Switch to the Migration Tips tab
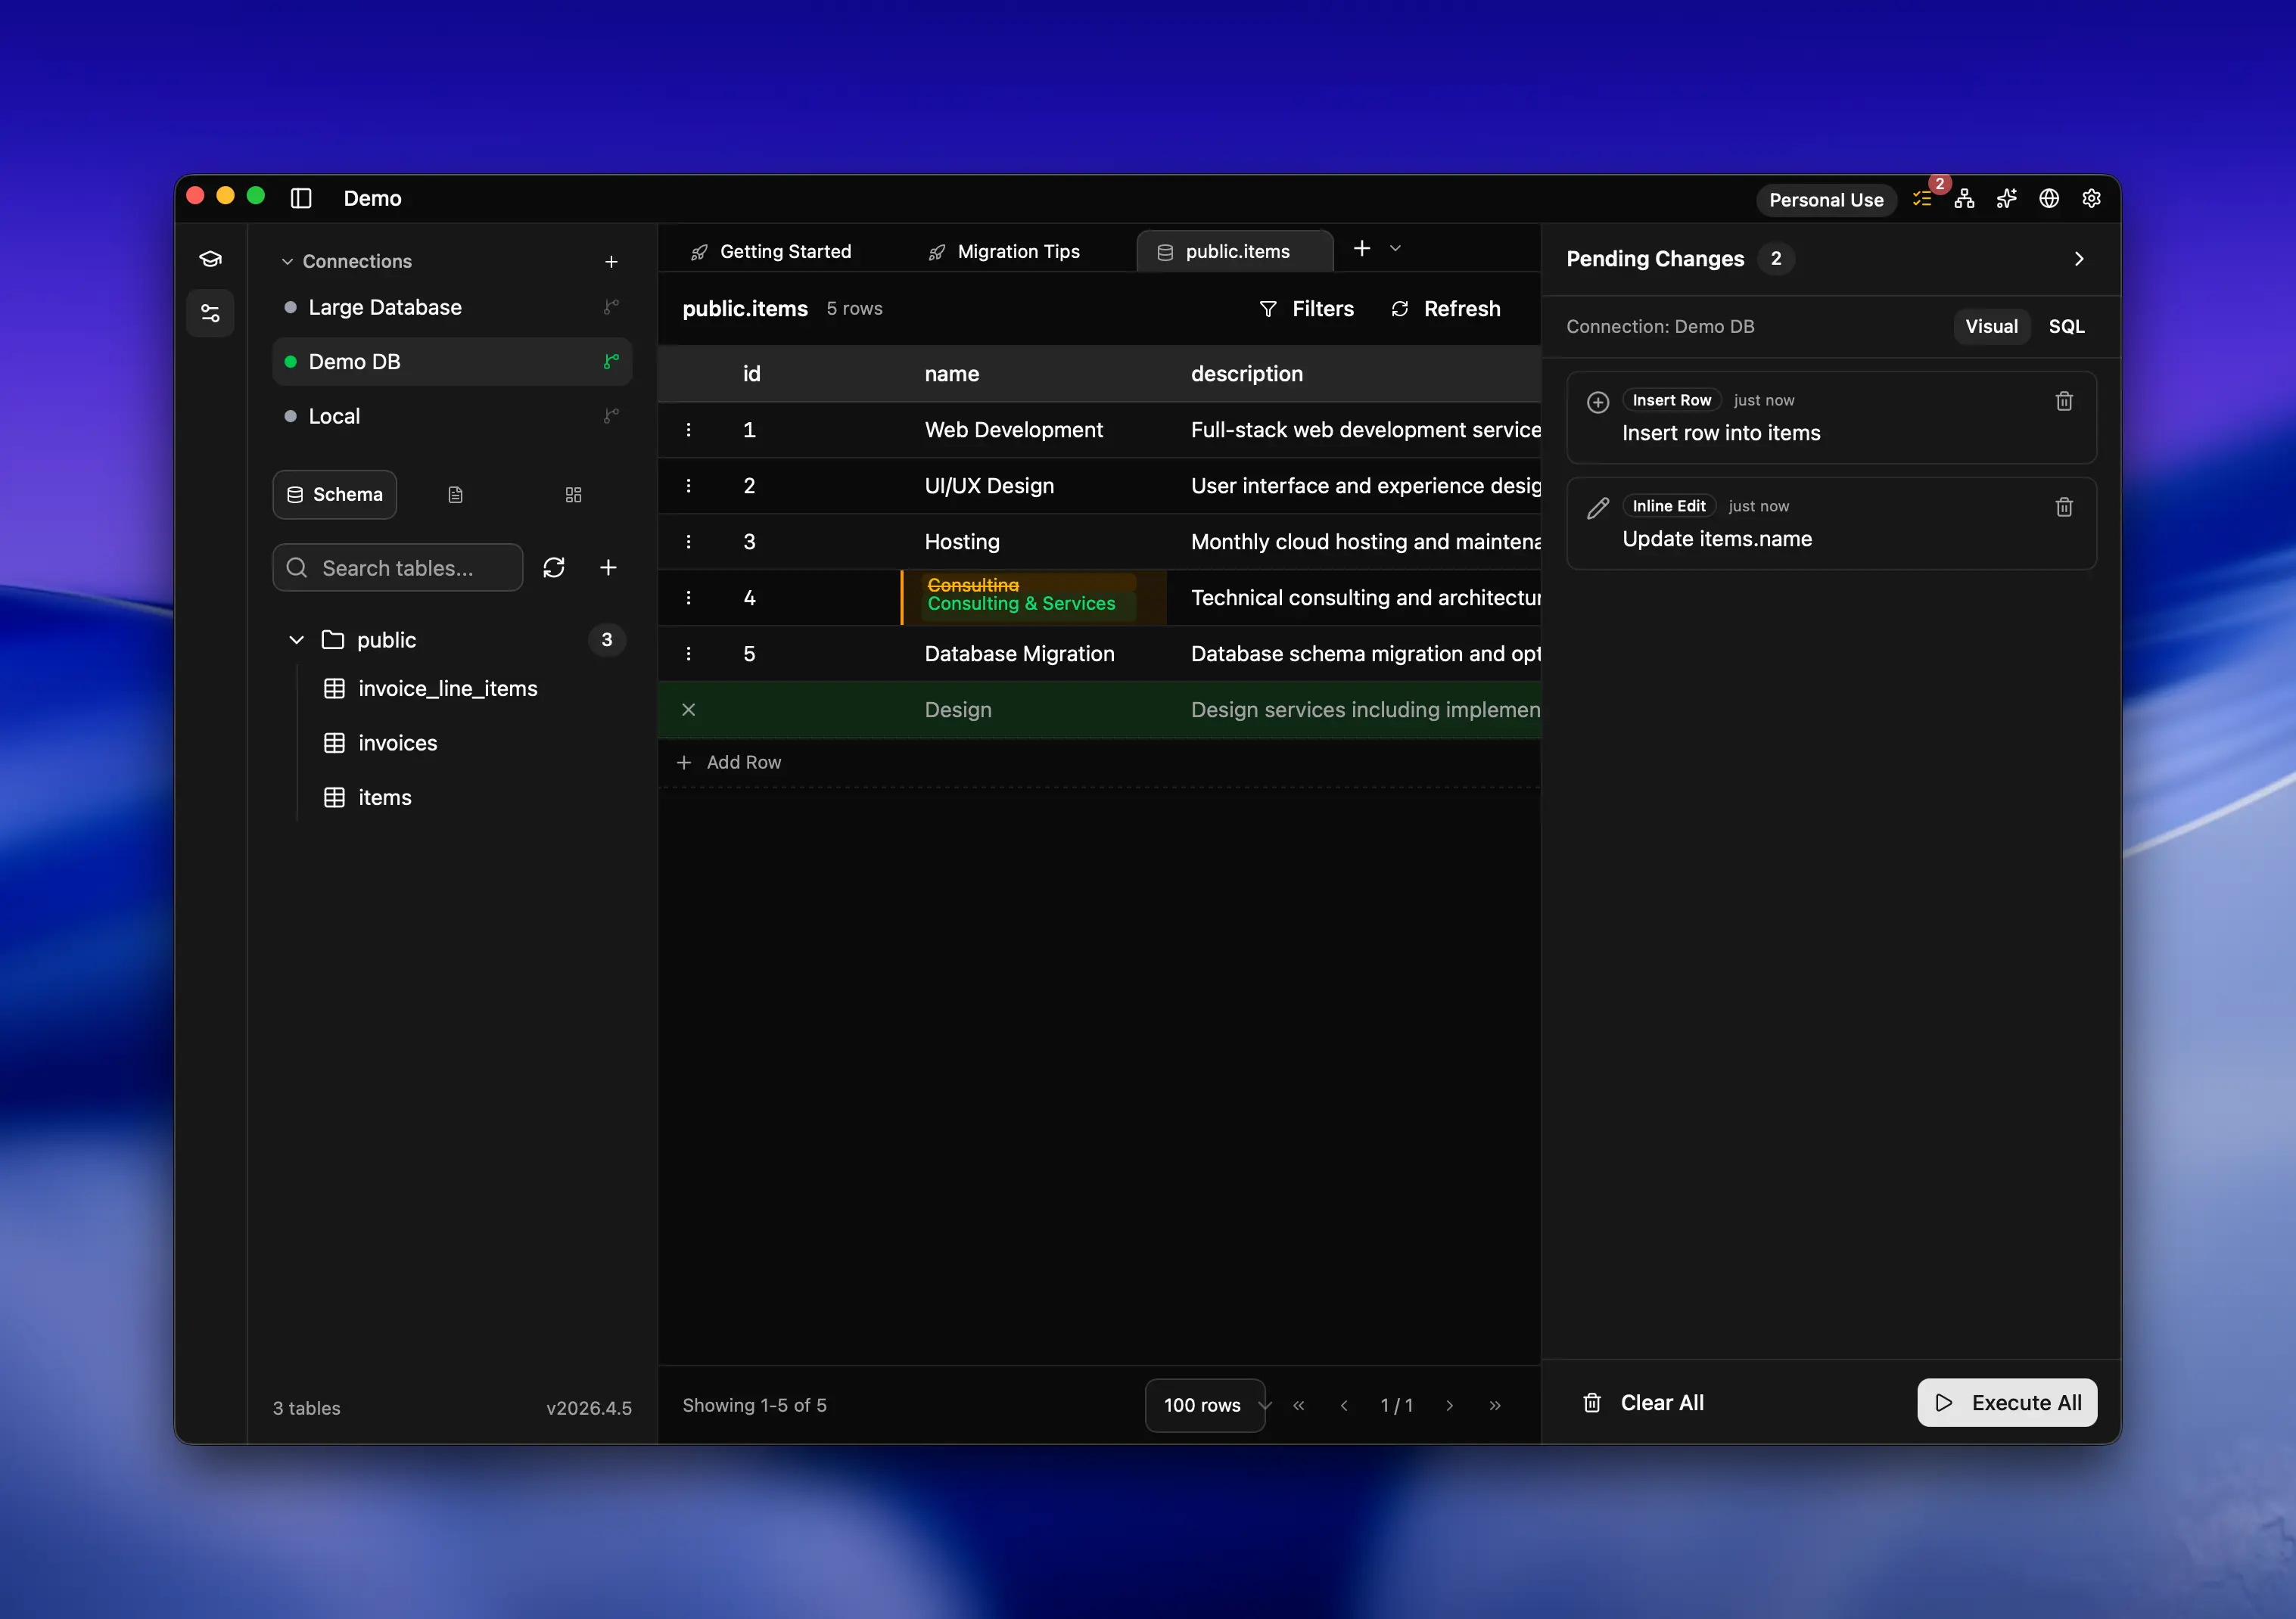The height and width of the screenshot is (1619, 2296). (1018, 251)
